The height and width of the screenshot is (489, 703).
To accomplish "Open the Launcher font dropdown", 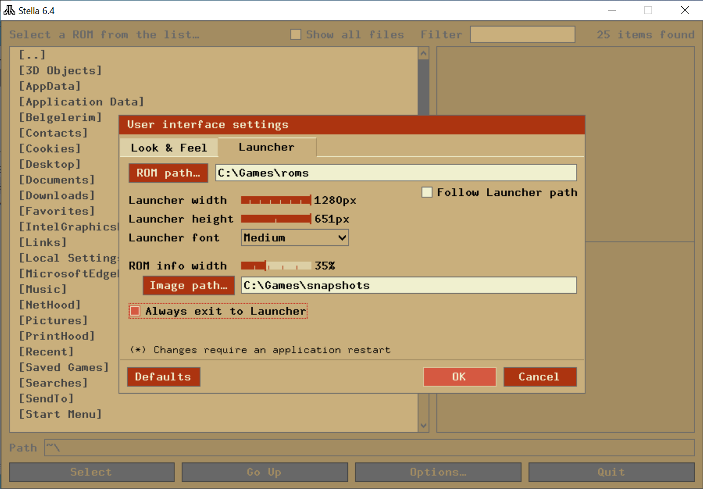I will click(x=295, y=237).
